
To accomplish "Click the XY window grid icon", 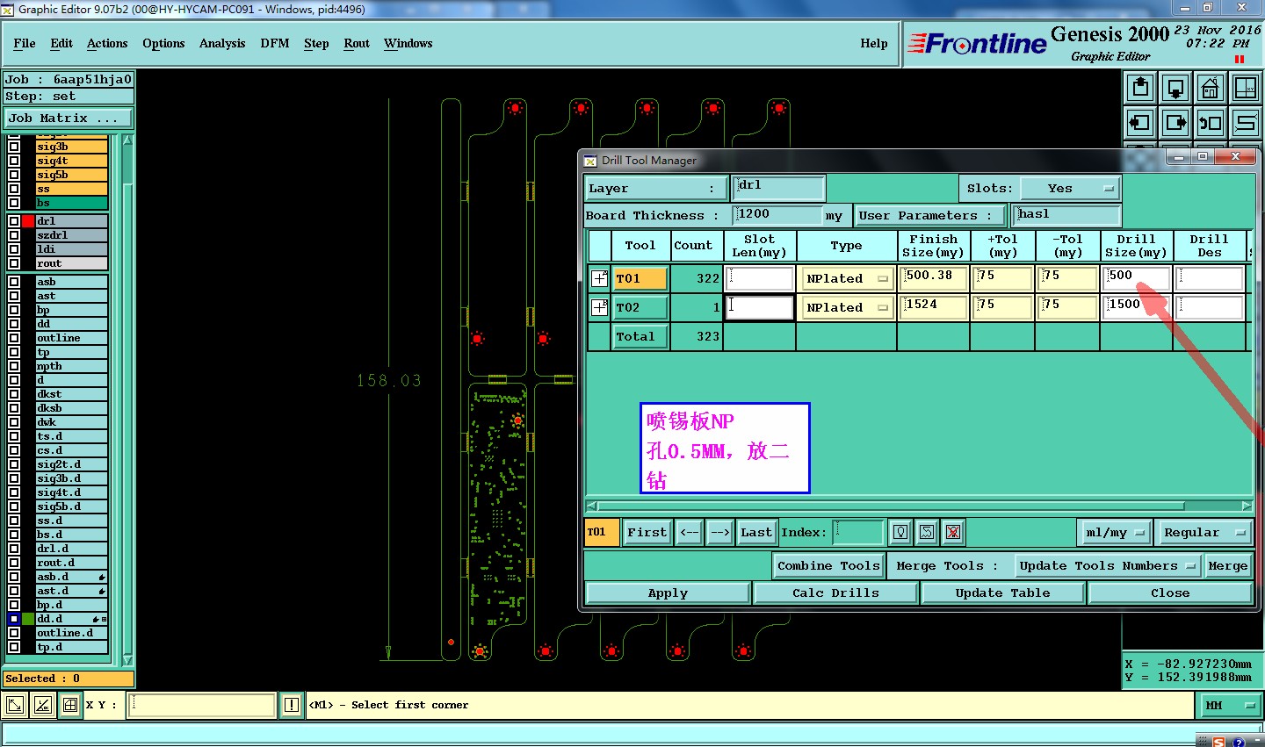I will (1246, 88).
